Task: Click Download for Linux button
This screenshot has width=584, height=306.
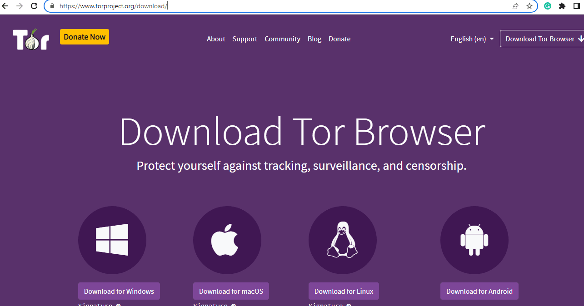Action: (x=344, y=291)
